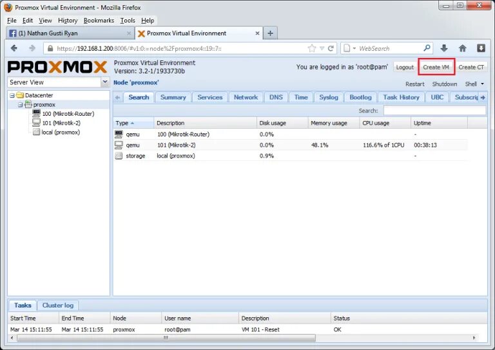Click the Datacenter folder icon in tree
495x350 pixels.
click(20, 95)
